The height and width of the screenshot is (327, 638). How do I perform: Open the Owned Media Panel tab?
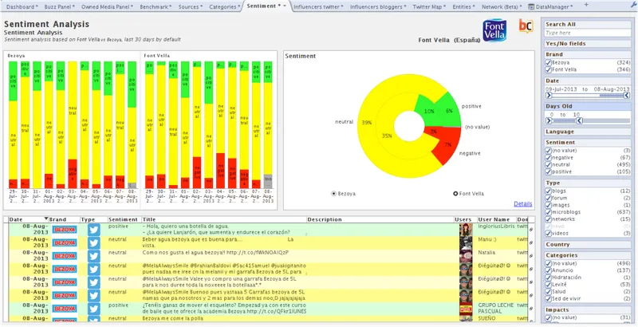coord(107,7)
